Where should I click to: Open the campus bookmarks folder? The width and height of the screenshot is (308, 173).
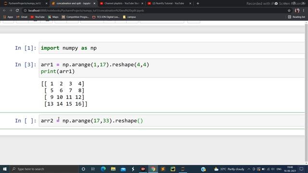129,17
